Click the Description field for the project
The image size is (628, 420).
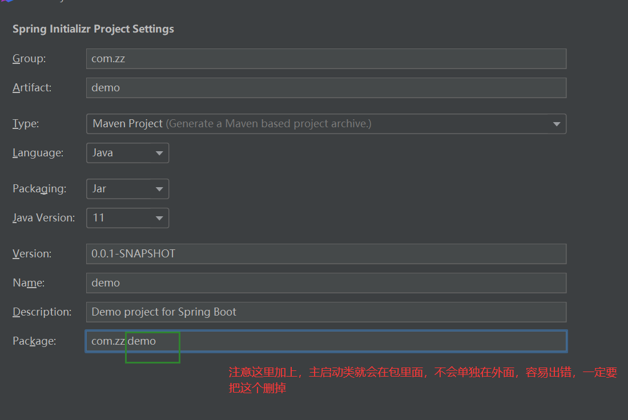point(326,312)
